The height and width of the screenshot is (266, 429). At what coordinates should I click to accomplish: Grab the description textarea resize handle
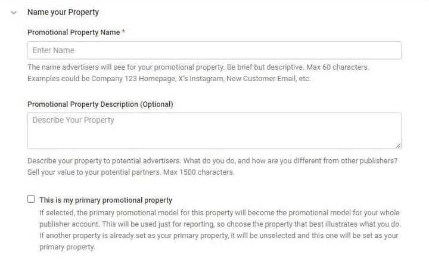pyautogui.click(x=398, y=145)
